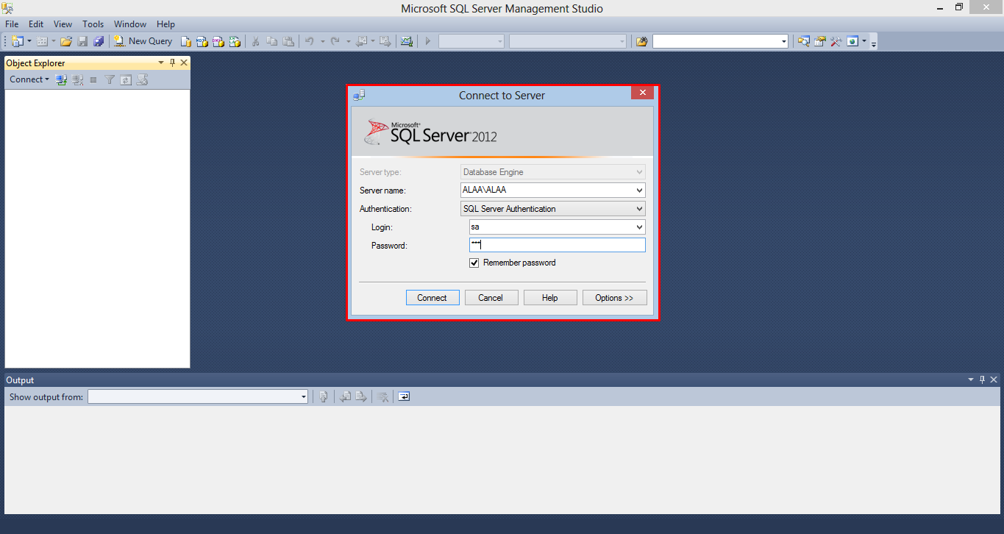This screenshot has height=534, width=1004.
Task: Click the Options >> button
Action: [x=614, y=298]
